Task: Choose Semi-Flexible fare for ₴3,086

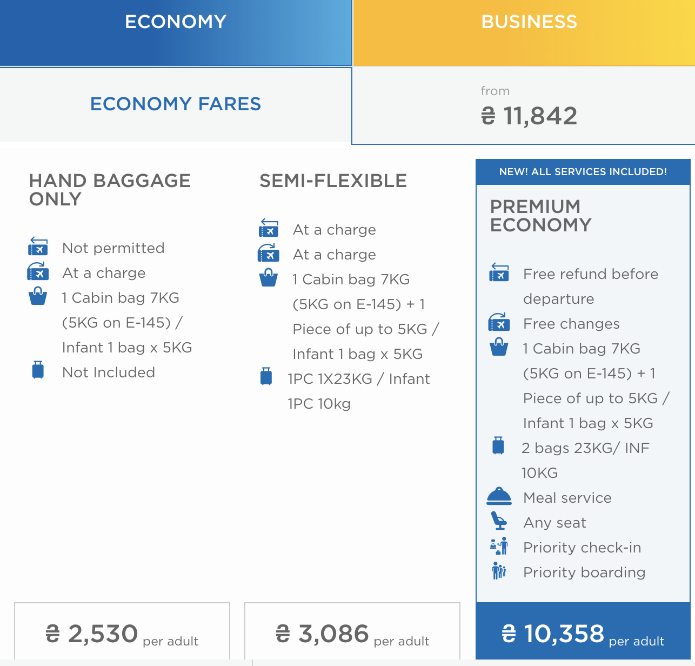Action: tap(352, 634)
